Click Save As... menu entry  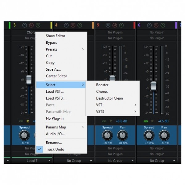tap(61, 69)
